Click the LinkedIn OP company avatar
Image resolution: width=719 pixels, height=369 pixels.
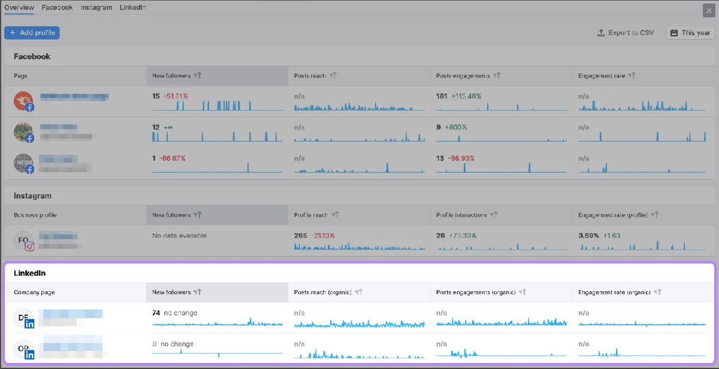(x=25, y=349)
